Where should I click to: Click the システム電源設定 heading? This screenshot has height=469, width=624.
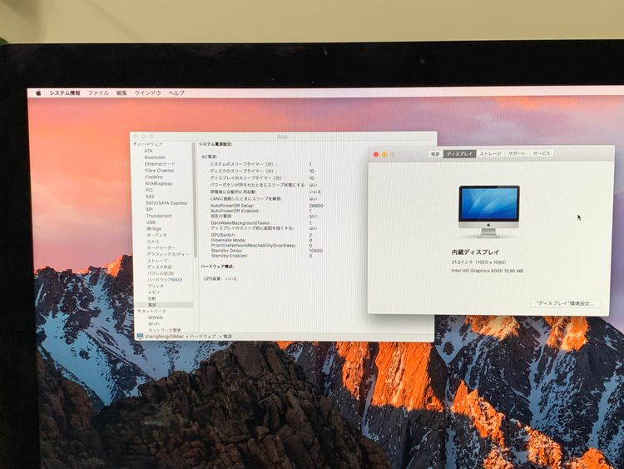coord(215,144)
